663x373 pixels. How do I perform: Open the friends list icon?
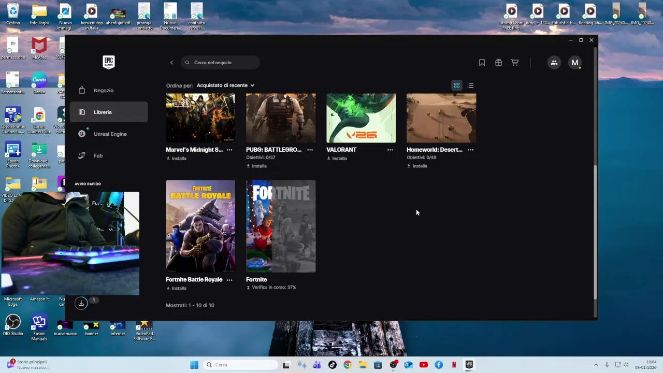tap(554, 63)
